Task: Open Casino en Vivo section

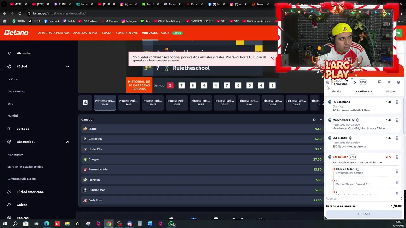Action: (x=127, y=33)
